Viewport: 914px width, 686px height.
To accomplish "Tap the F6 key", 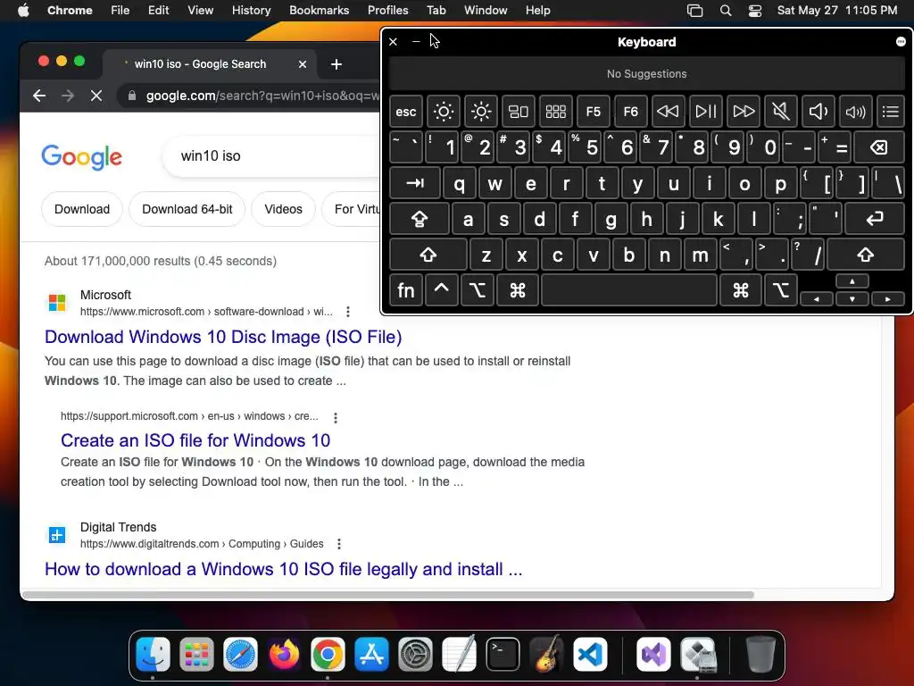I will (x=631, y=112).
